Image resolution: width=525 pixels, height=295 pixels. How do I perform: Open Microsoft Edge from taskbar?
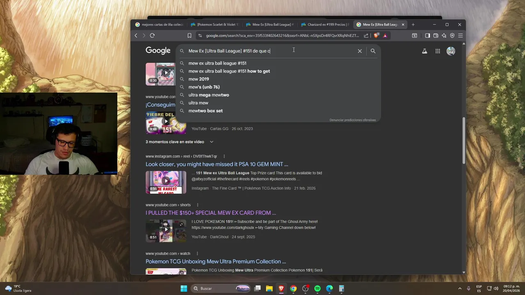click(x=329, y=288)
